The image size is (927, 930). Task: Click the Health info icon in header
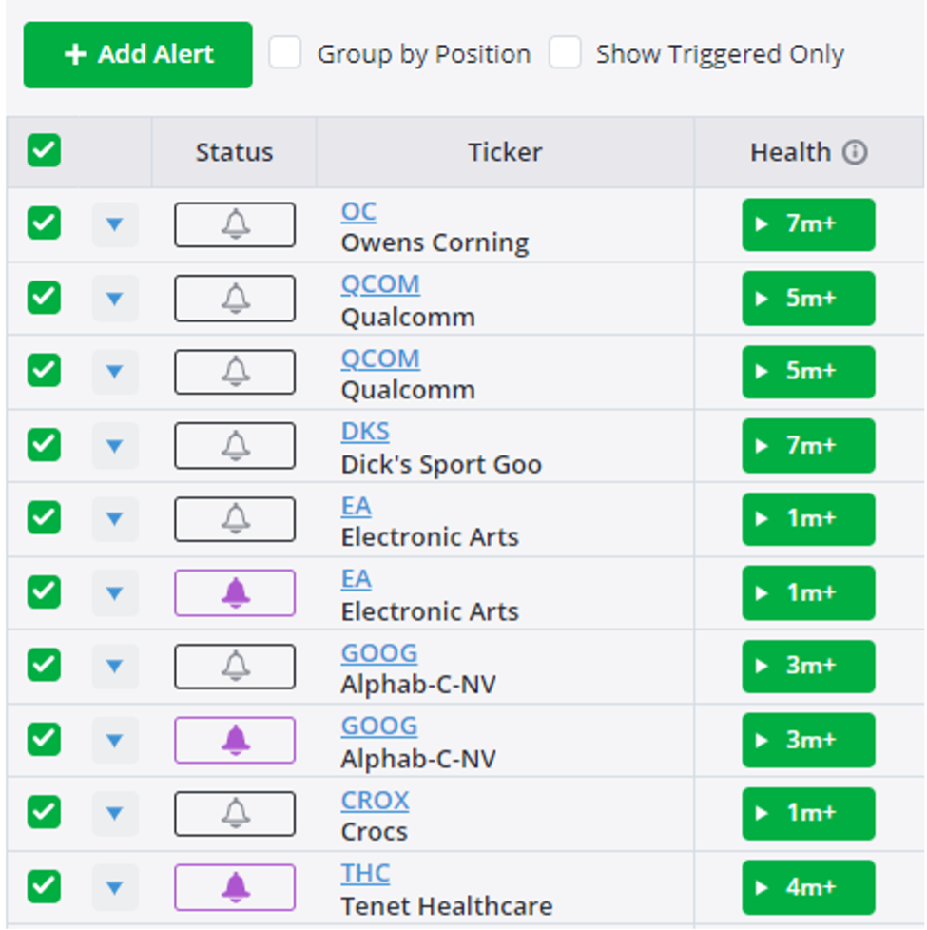coord(855,152)
